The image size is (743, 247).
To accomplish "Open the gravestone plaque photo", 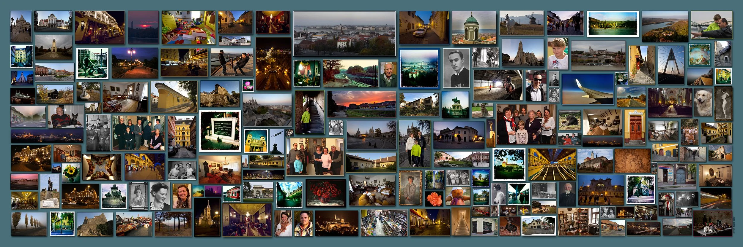I will [220, 130].
